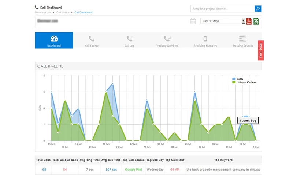This screenshot has width=293, height=175.
Task: Click the Tracking-Numbers phone icon
Action: (x=167, y=39)
